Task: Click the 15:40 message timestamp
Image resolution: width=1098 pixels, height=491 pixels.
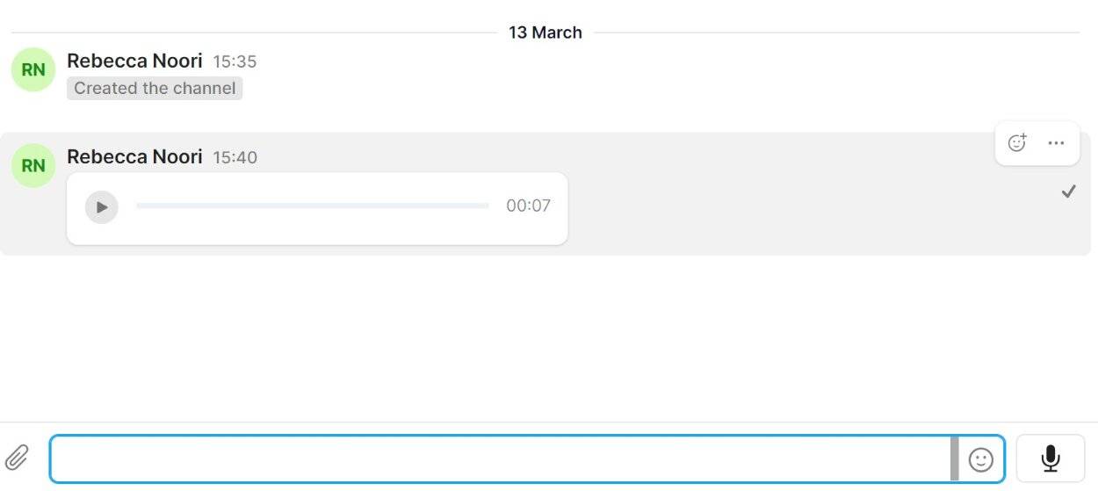Action: 235,158
